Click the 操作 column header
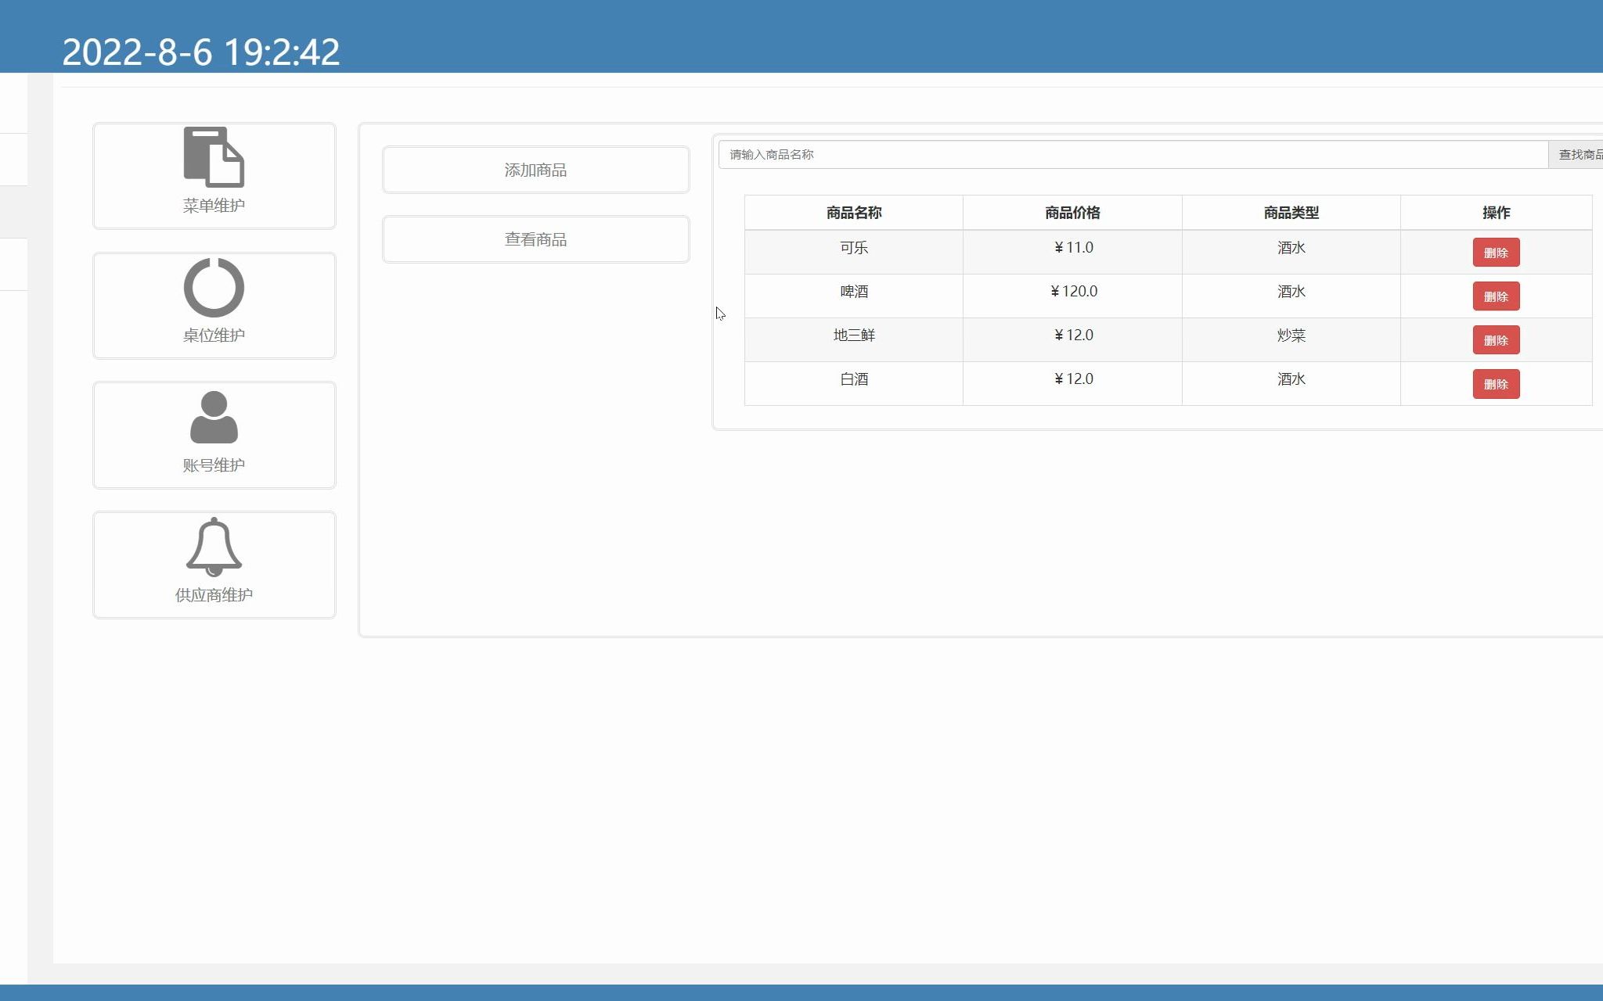Screen dimensions: 1603x1001 tap(1497, 213)
